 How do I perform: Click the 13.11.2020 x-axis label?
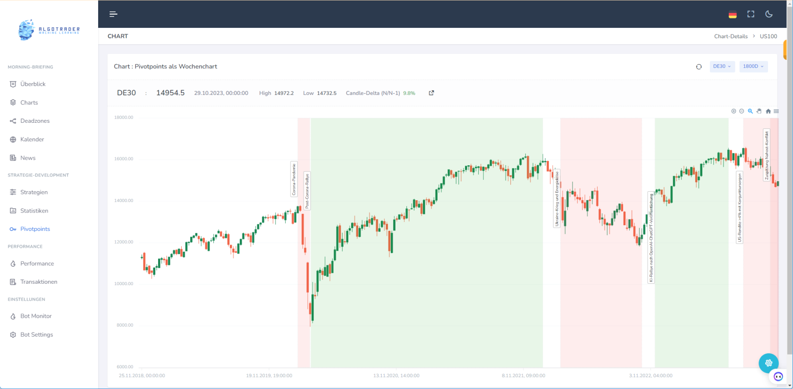(396, 376)
